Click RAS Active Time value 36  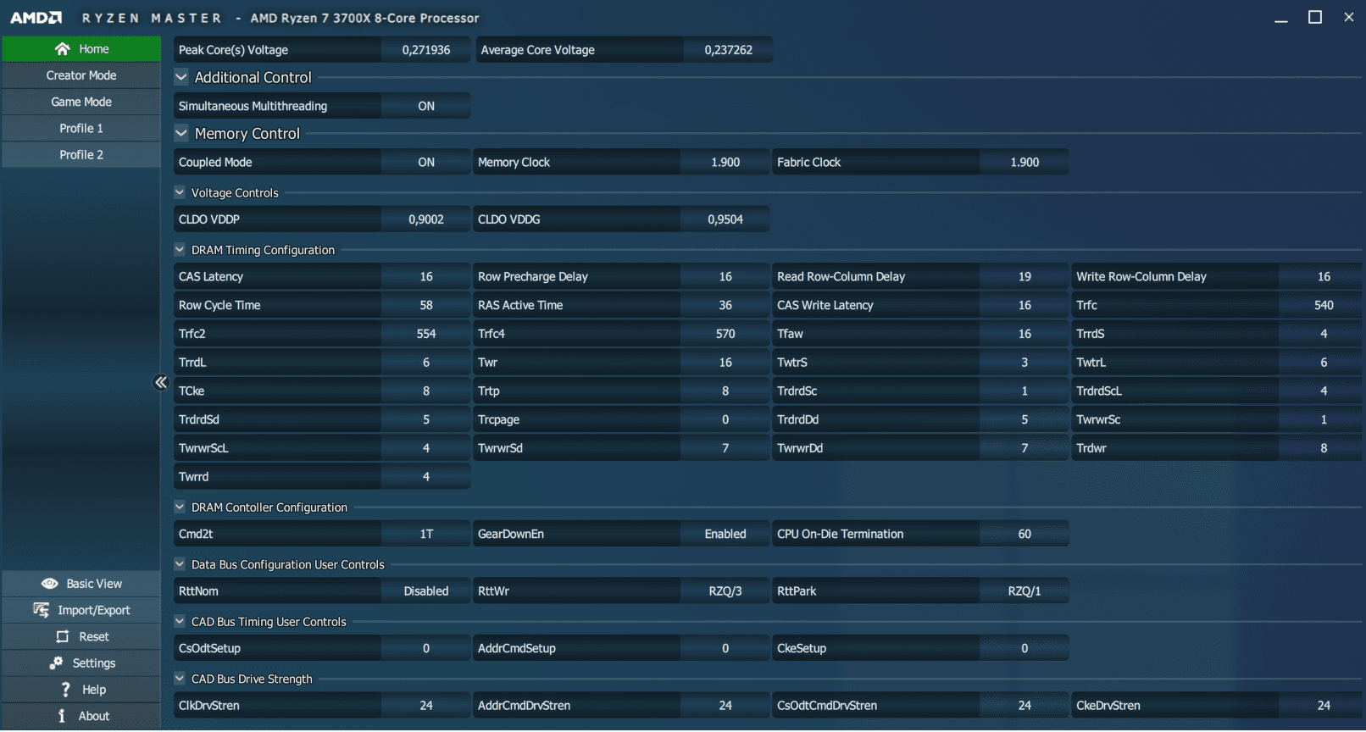pyautogui.click(x=725, y=305)
